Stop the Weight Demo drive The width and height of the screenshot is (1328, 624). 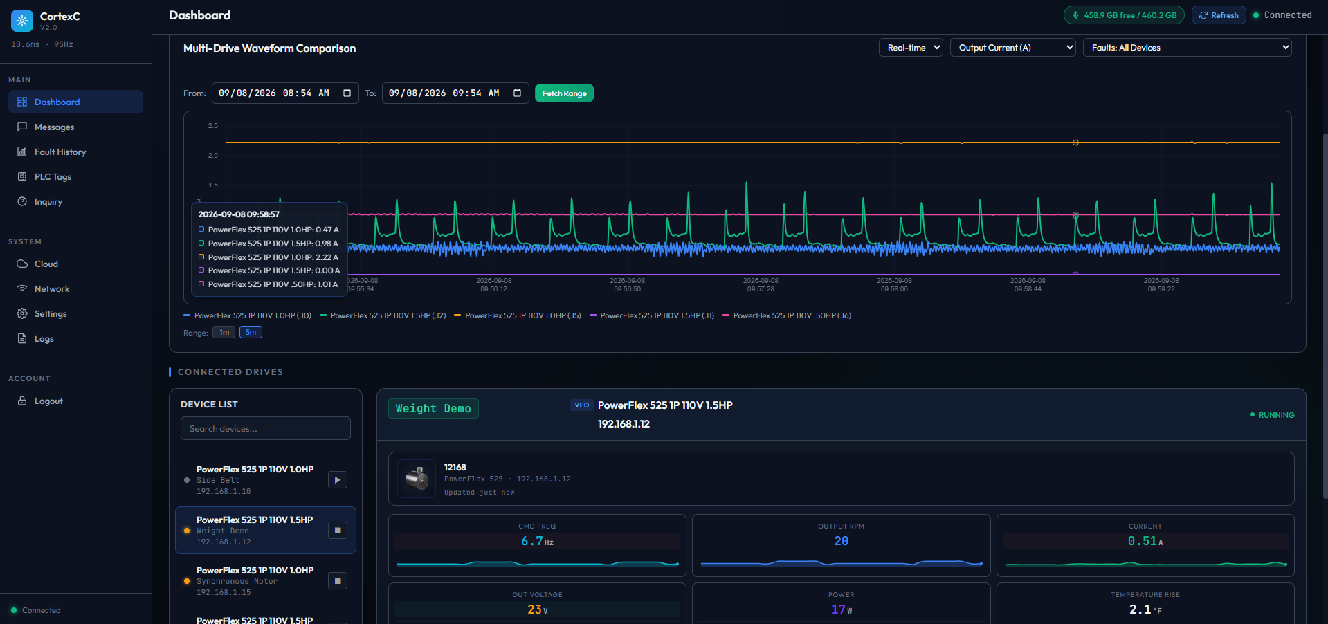coord(338,531)
